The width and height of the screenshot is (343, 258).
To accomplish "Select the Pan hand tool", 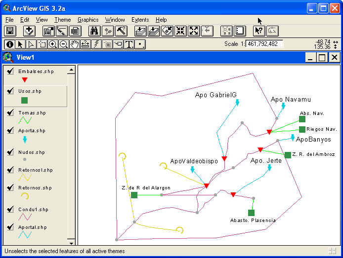I will click(75, 44).
